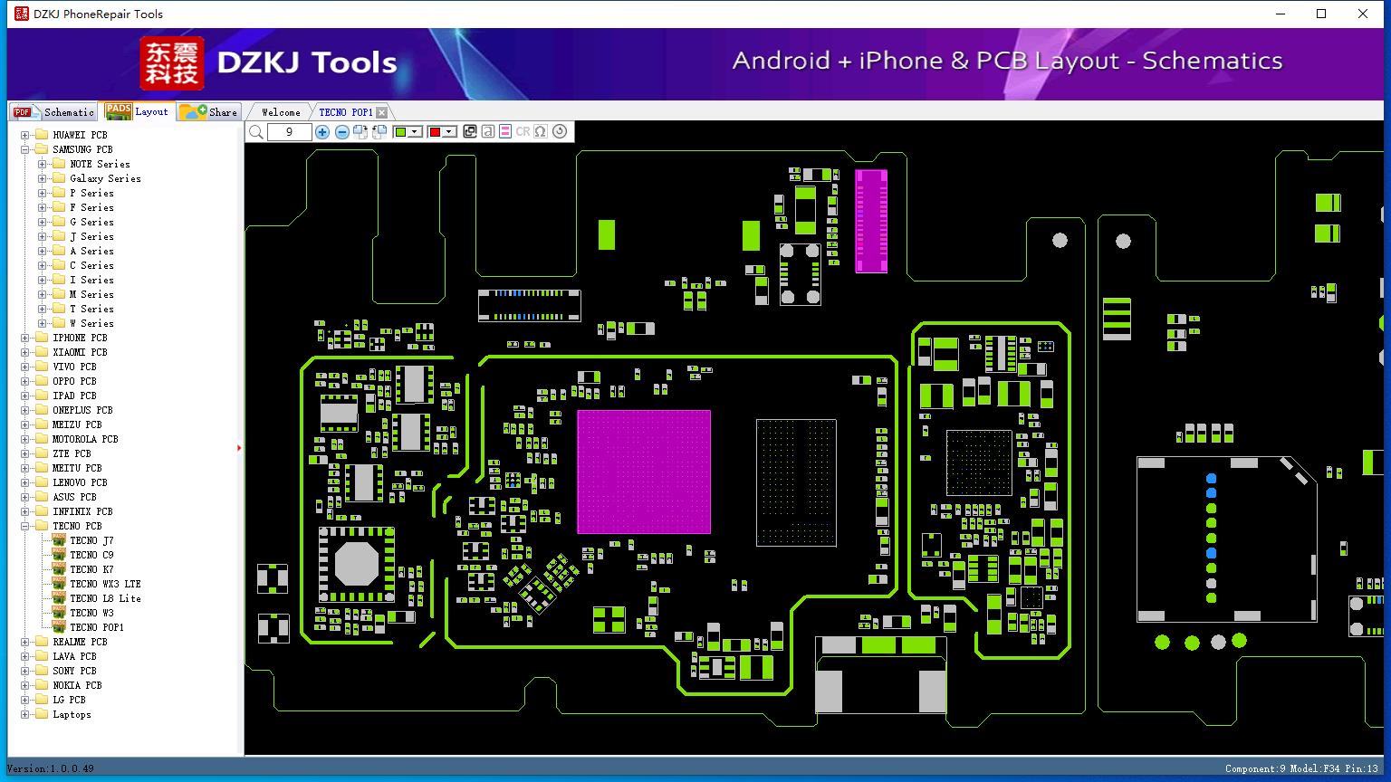Toggle the lowercase 'a' text label icon

(x=488, y=132)
